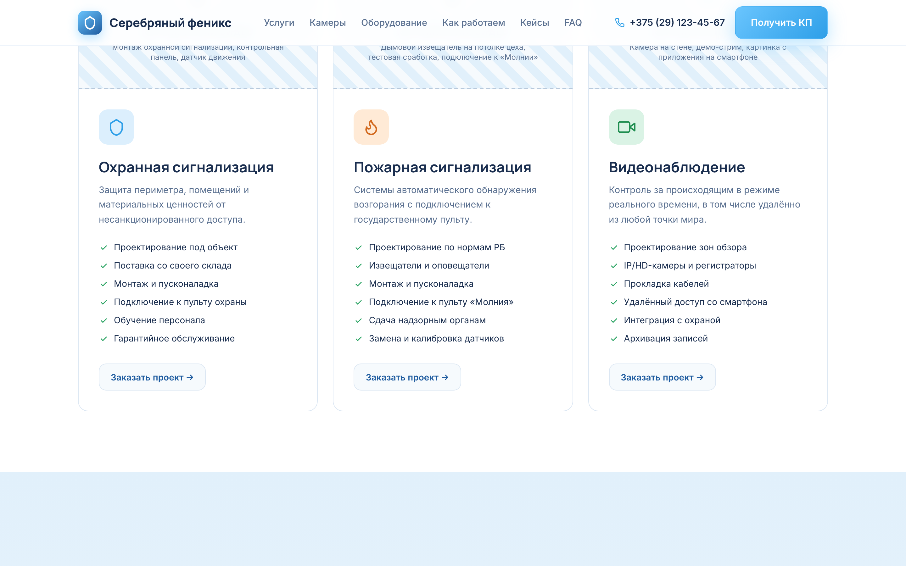Click the Серебряный феникс brand name
This screenshot has height=566, width=906.
(x=170, y=23)
